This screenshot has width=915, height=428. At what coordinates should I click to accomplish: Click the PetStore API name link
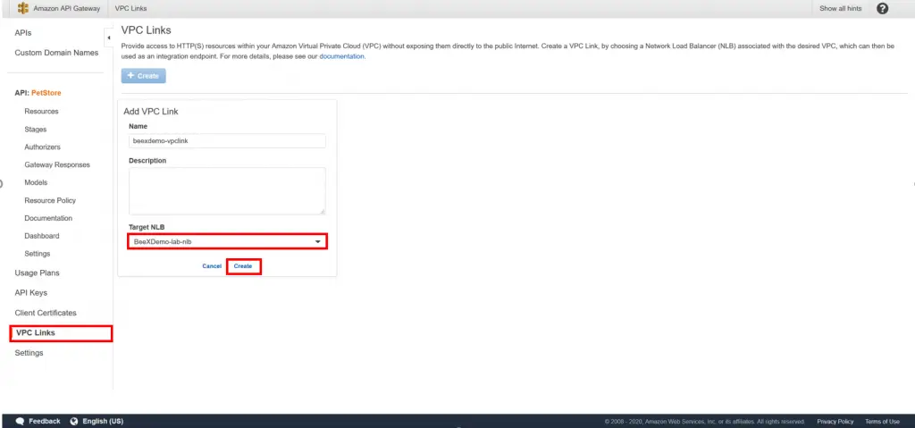pos(46,93)
